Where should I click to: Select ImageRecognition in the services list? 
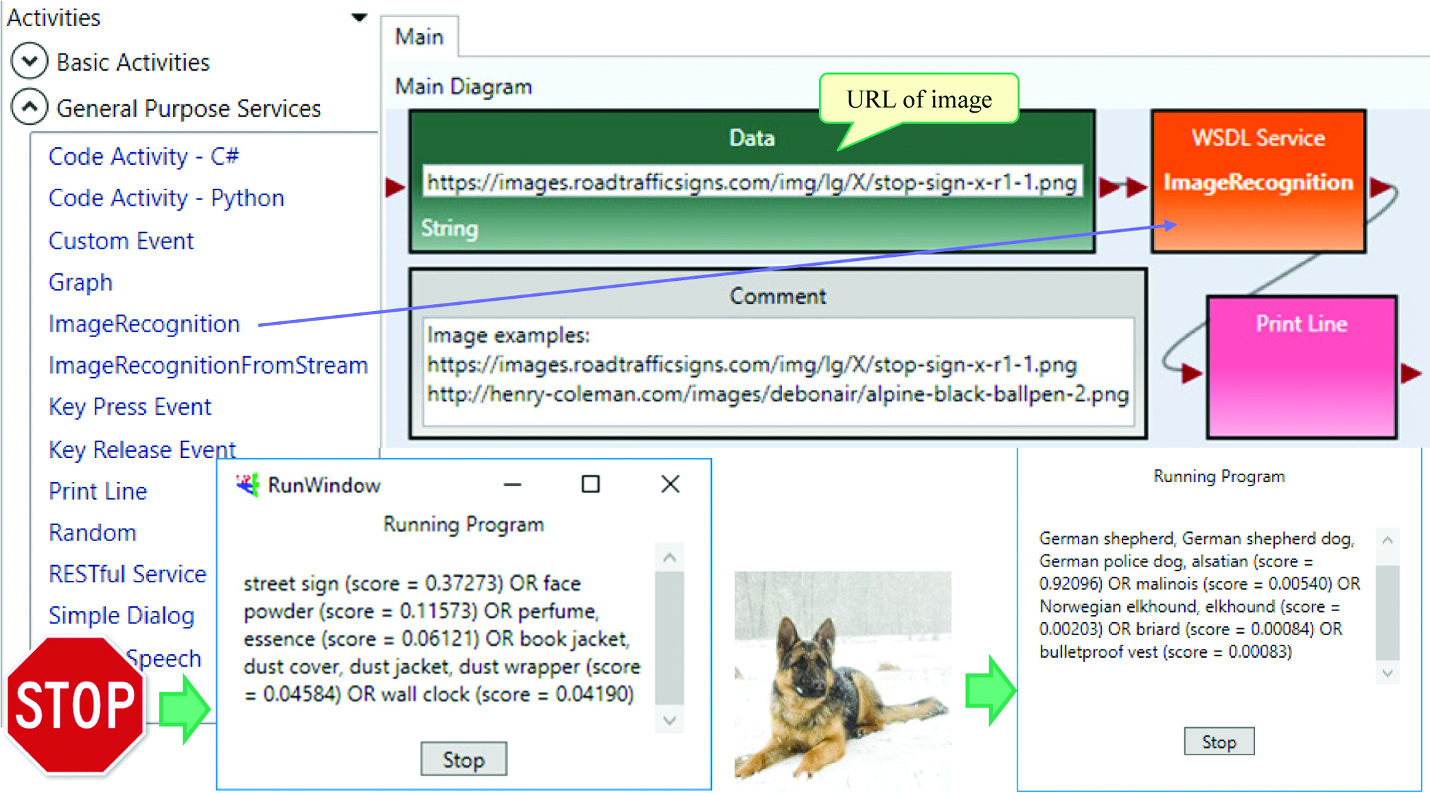pos(144,324)
